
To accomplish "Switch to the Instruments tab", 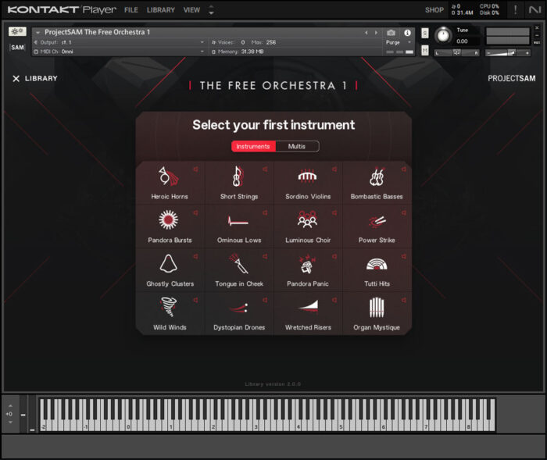I will point(253,147).
